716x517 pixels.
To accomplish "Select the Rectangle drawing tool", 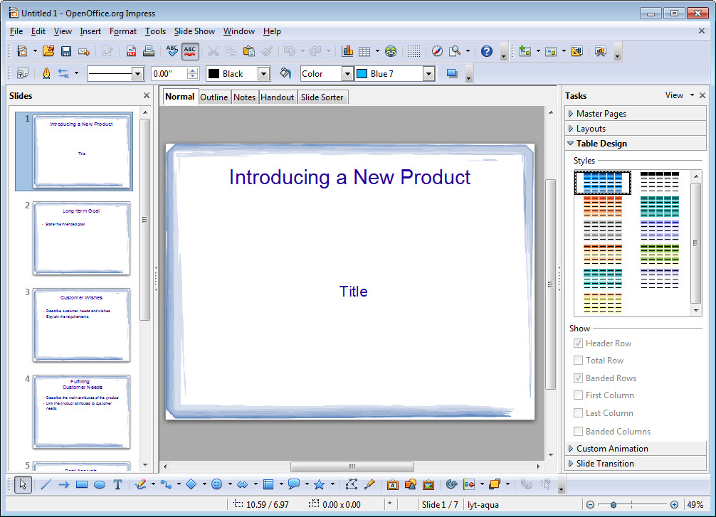I will (x=82, y=484).
